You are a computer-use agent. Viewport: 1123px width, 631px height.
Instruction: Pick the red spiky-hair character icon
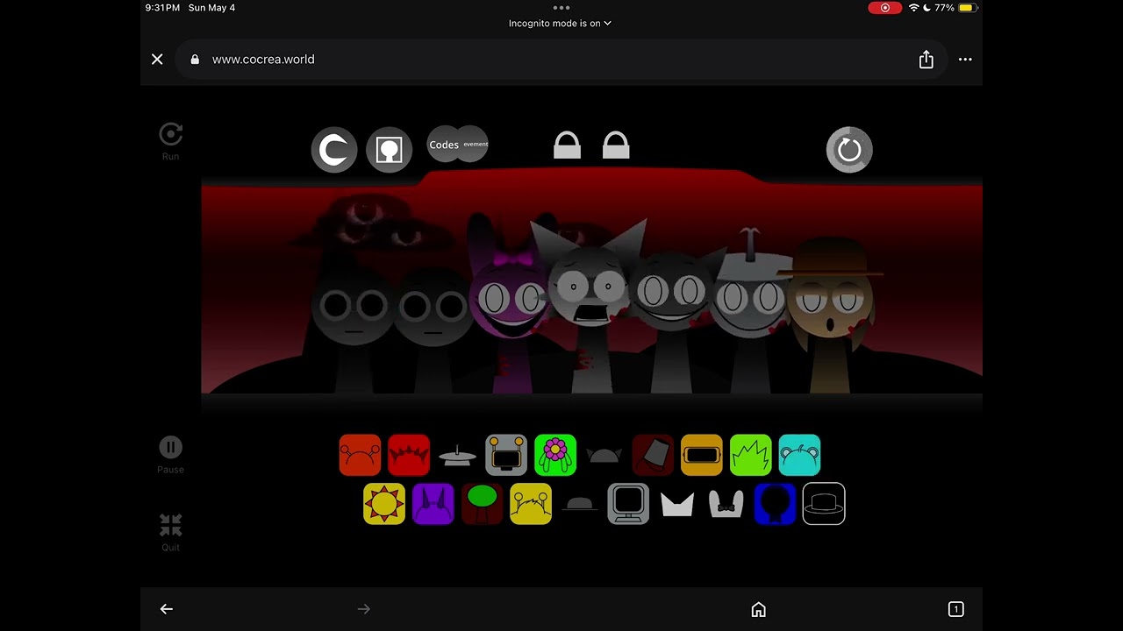409,455
